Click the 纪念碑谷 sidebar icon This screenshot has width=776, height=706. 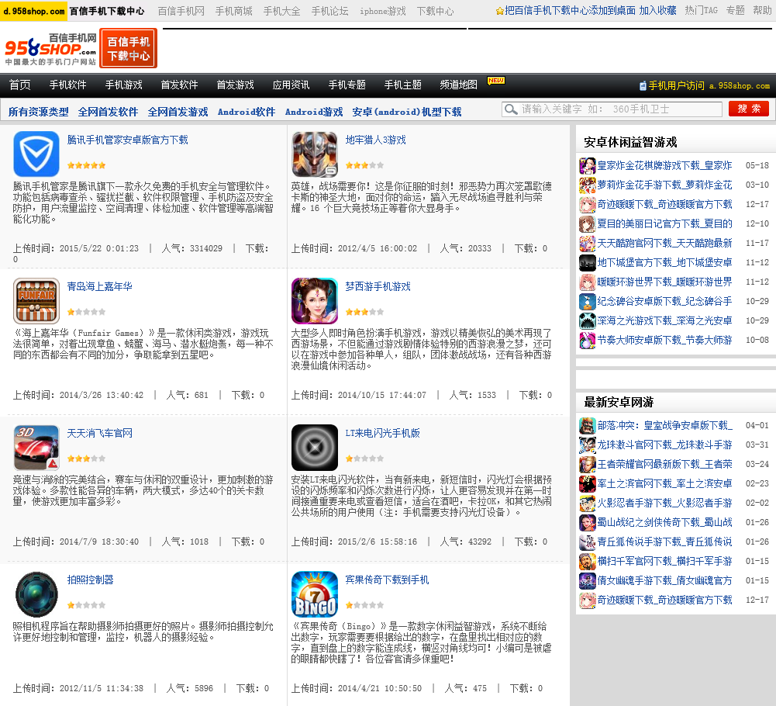click(587, 301)
